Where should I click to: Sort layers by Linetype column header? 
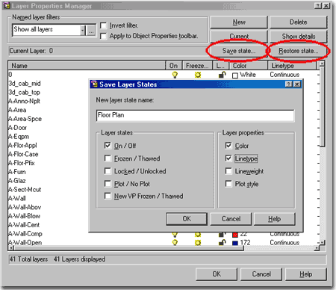292,66
